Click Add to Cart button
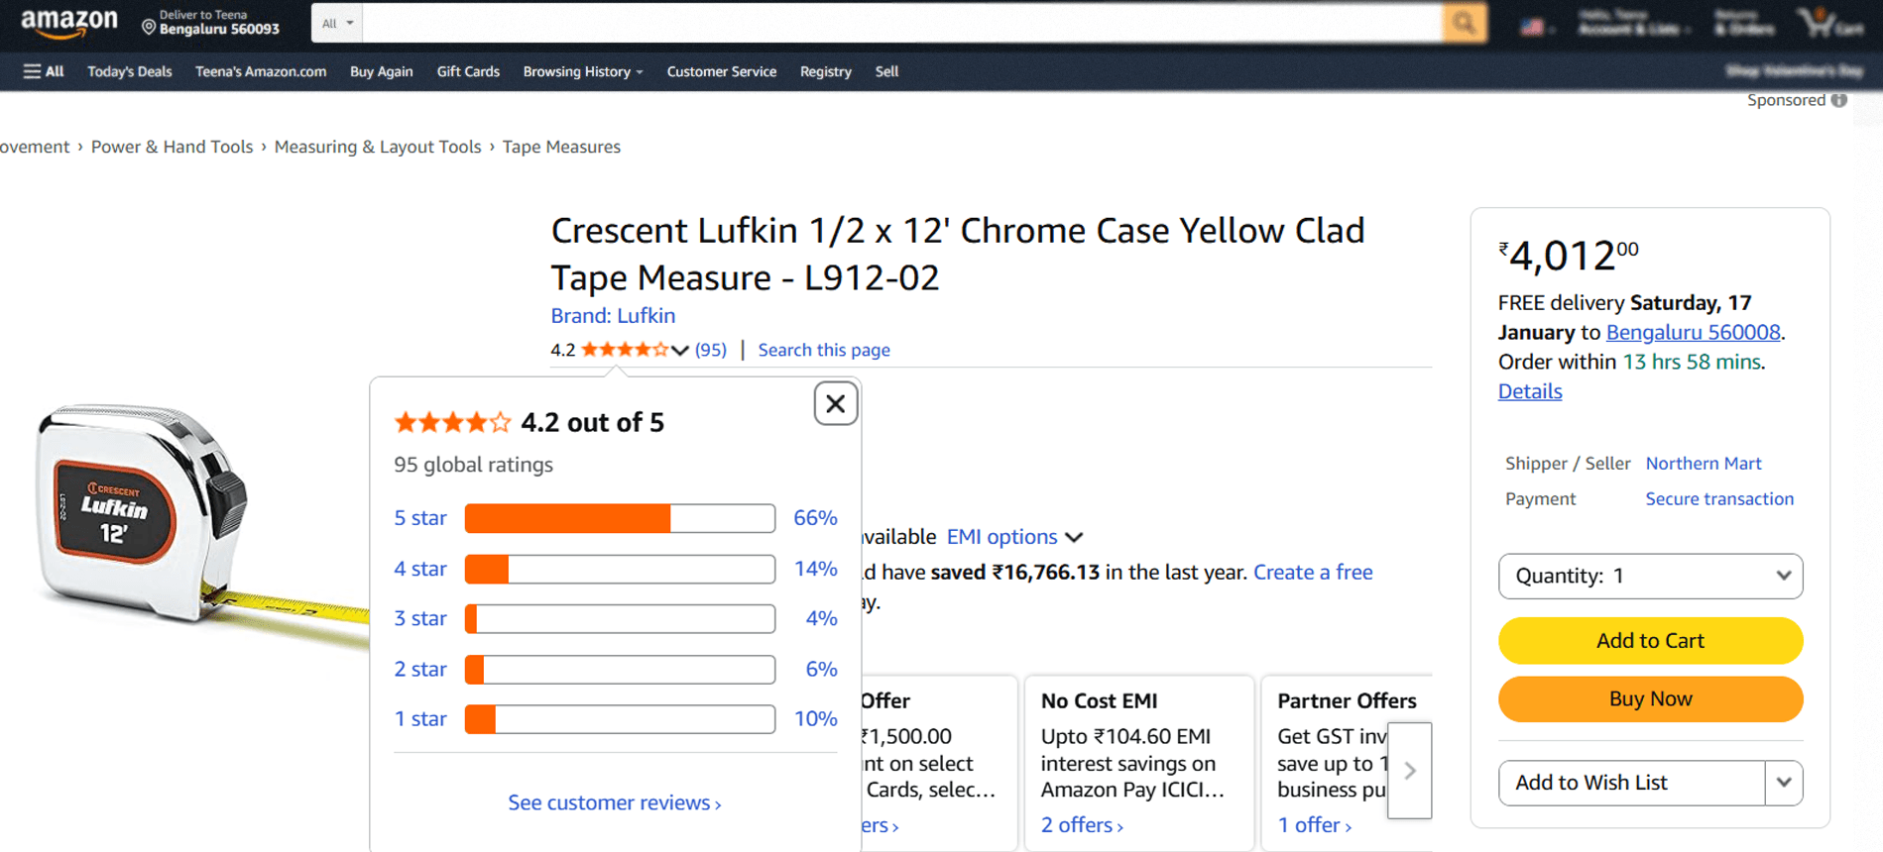Viewport: 1883px width, 852px height. [x=1650, y=641]
